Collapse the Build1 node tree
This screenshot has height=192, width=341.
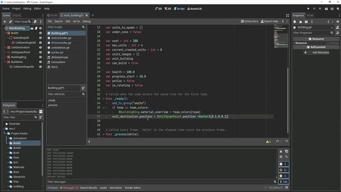click(6, 33)
